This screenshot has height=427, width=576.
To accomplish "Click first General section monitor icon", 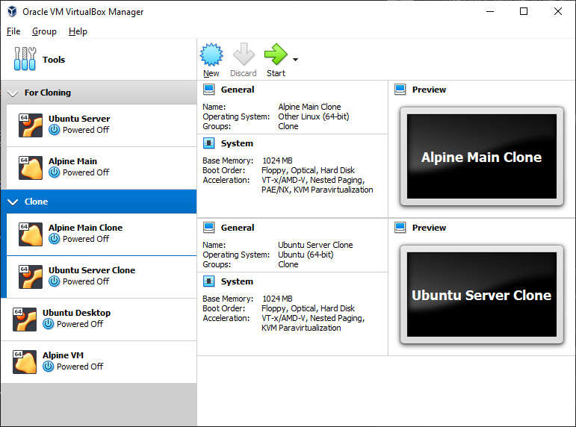I will (x=209, y=90).
